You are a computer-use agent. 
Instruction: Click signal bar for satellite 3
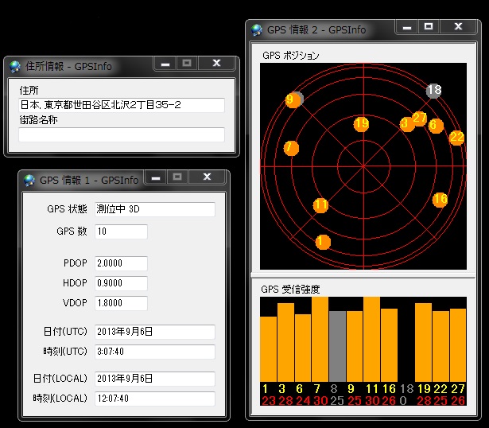tap(285, 342)
